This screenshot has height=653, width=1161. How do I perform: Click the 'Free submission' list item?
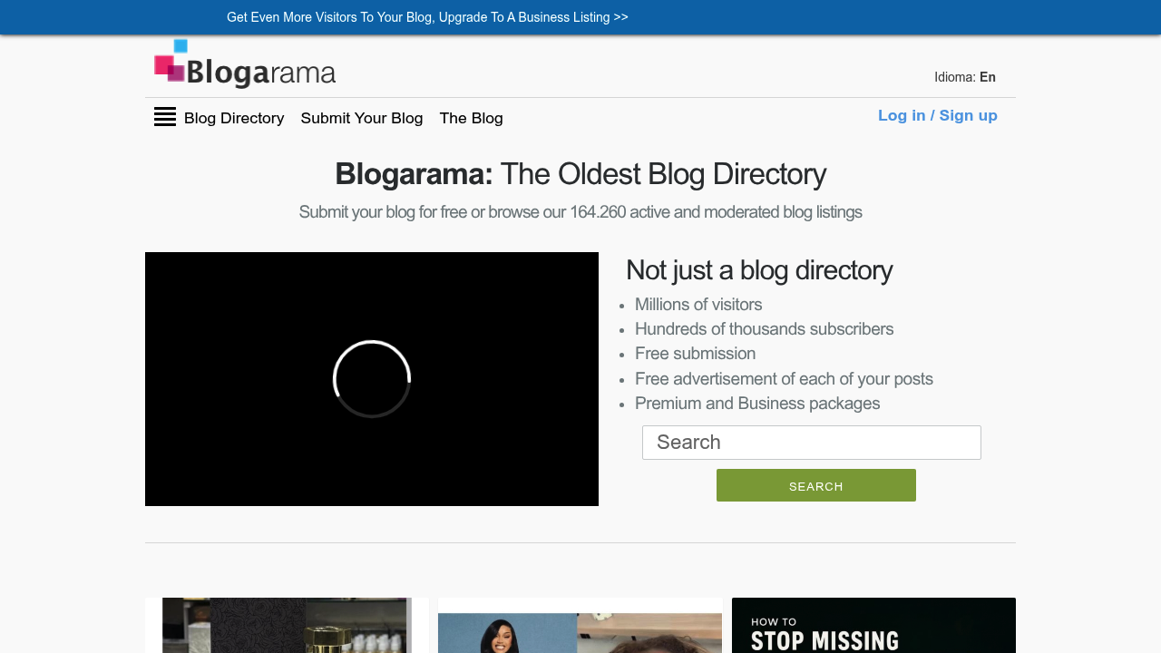pyautogui.click(x=696, y=354)
